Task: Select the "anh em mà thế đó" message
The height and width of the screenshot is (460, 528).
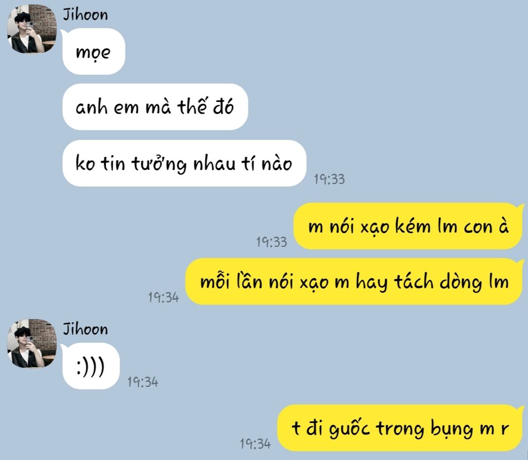Action: 155,107
